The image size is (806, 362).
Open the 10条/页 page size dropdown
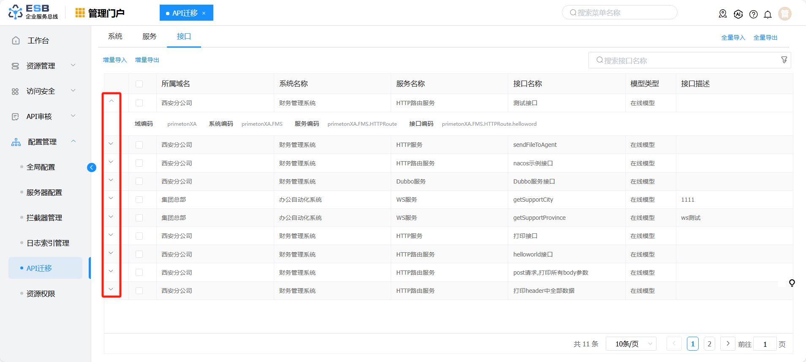pos(631,344)
